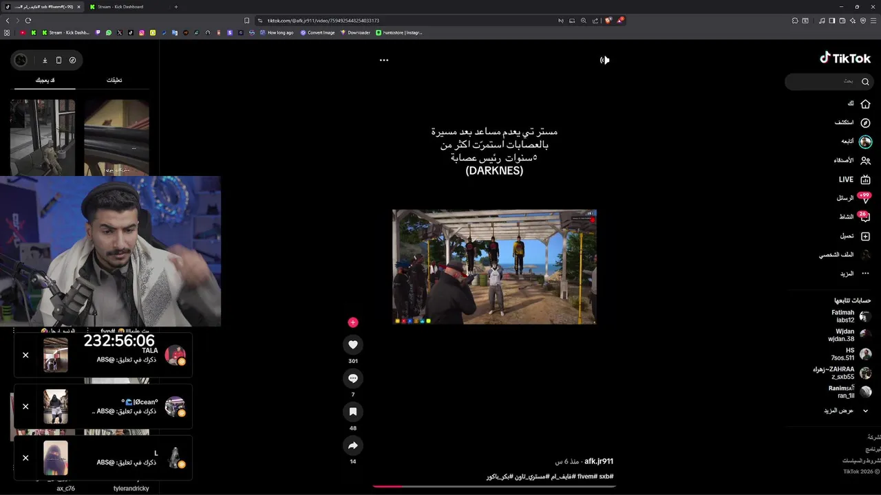This screenshot has height=495, width=881.
Task: Bookmark this page with the address bar icon
Action: [247, 21]
